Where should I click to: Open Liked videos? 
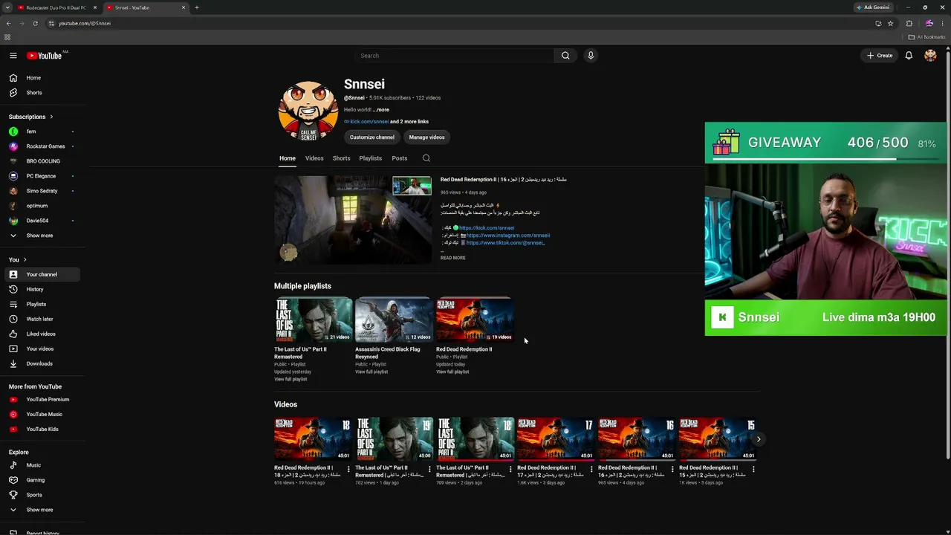pos(41,334)
